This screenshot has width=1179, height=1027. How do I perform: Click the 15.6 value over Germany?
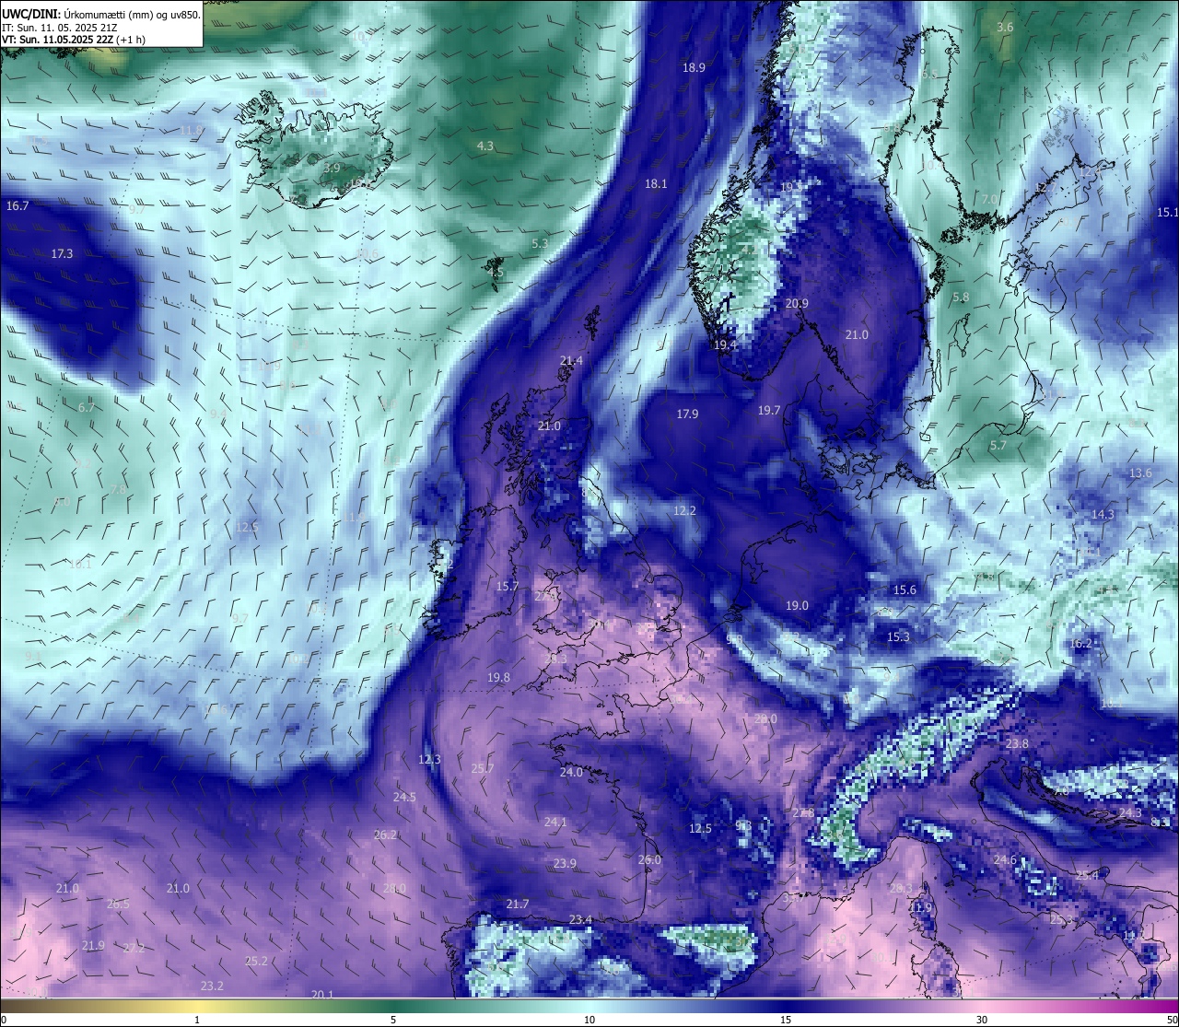pyautogui.click(x=905, y=590)
